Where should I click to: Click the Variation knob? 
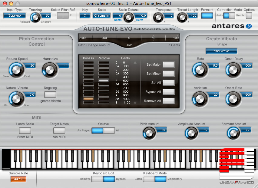(200, 99)
